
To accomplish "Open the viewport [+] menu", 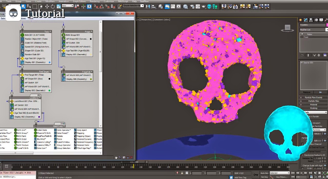I will (138, 20).
